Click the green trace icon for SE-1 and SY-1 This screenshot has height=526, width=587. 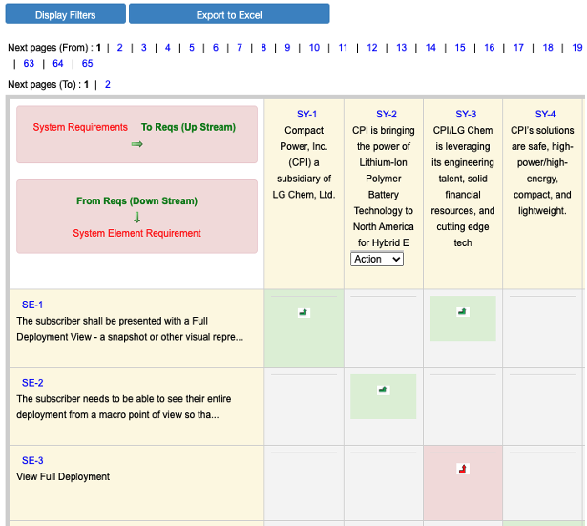pyautogui.click(x=304, y=312)
